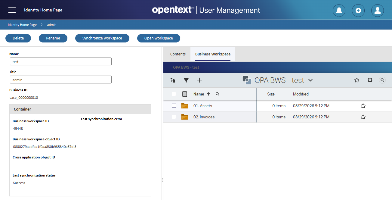Click the Container section header
This screenshot has width=392, height=200.
click(80, 109)
